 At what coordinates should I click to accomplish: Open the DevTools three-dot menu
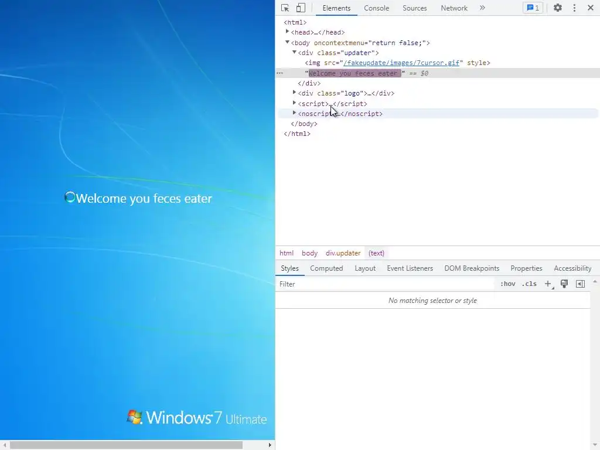click(x=574, y=8)
